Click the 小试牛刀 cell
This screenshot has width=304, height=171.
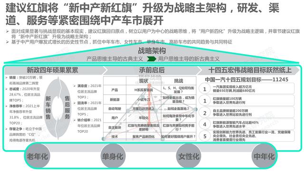coord(143,99)
